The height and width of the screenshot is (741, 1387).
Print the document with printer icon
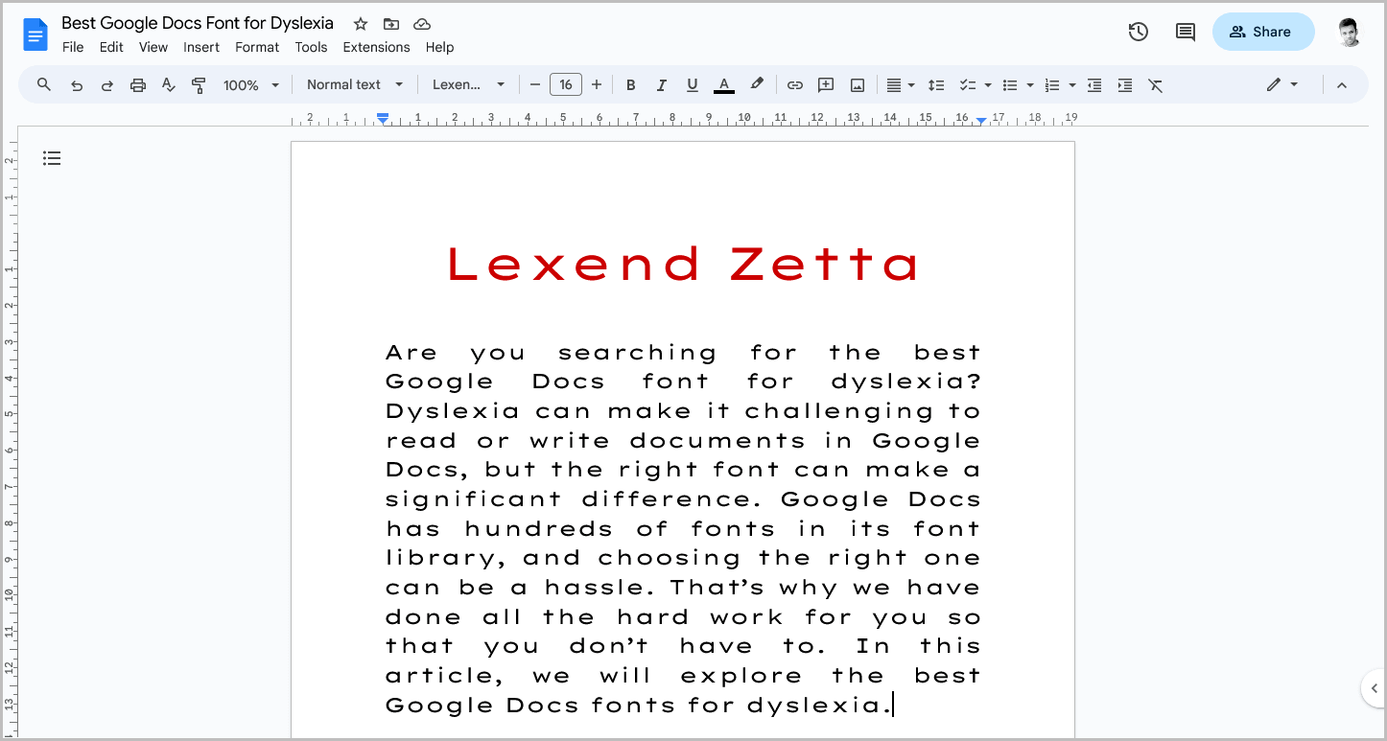pos(138,85)
